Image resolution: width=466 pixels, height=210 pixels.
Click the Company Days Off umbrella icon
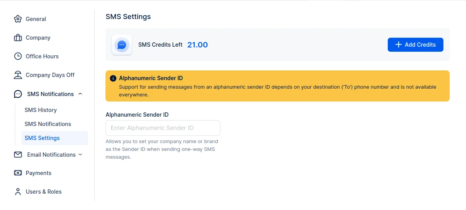(x=18, y=75)
